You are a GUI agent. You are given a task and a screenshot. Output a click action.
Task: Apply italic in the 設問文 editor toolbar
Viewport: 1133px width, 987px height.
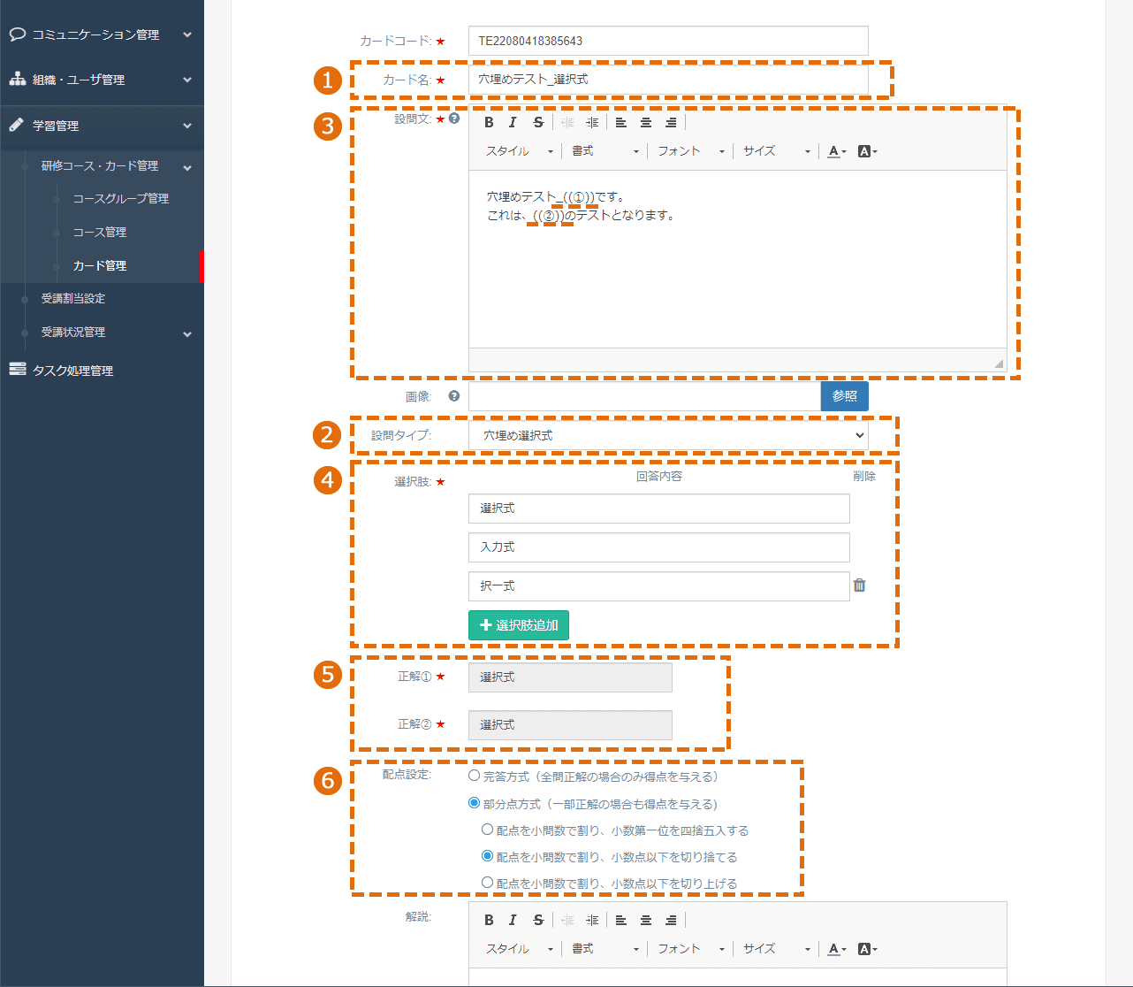(x=513, y=123)
